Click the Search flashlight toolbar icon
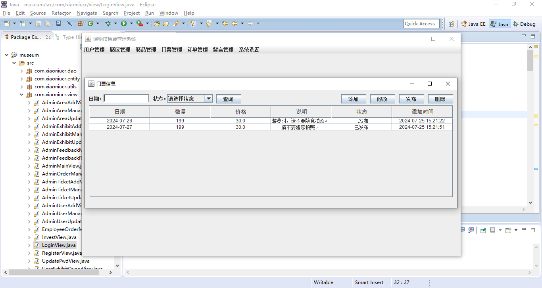542x288 pixels. (x=176, y=24)
